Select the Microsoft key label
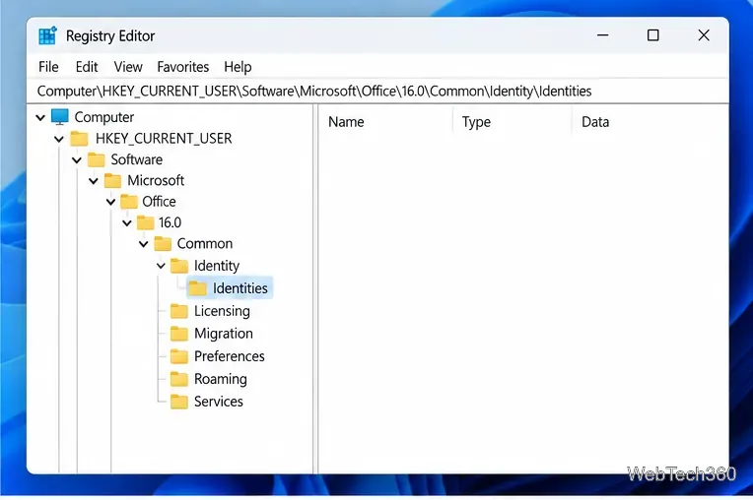This screenshot has width=753, height=500. (x=156, y=181)
